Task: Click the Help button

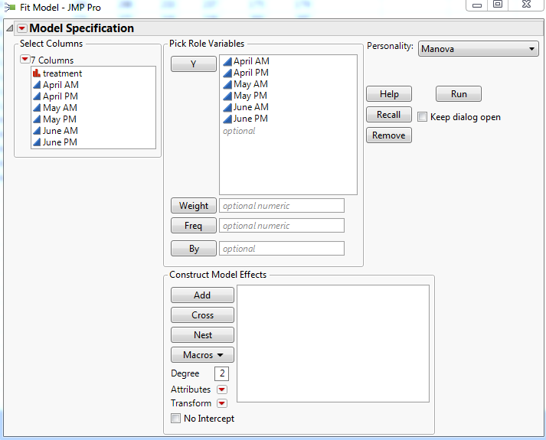Action: [x=389, y=94]
